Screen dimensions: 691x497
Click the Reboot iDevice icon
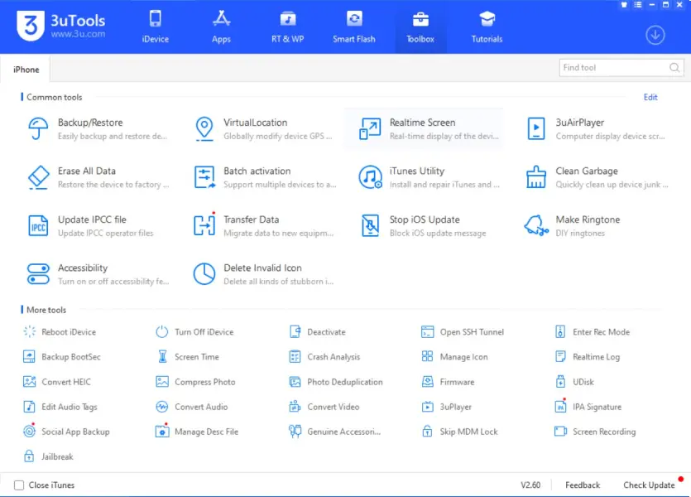tap(30, 331)
